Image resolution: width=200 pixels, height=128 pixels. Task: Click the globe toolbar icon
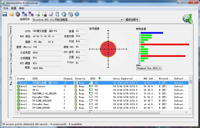tap(64, 14)
